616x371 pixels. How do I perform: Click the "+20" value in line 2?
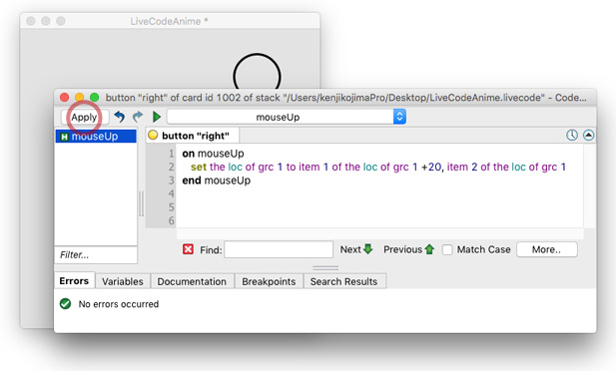pos(431,167)
